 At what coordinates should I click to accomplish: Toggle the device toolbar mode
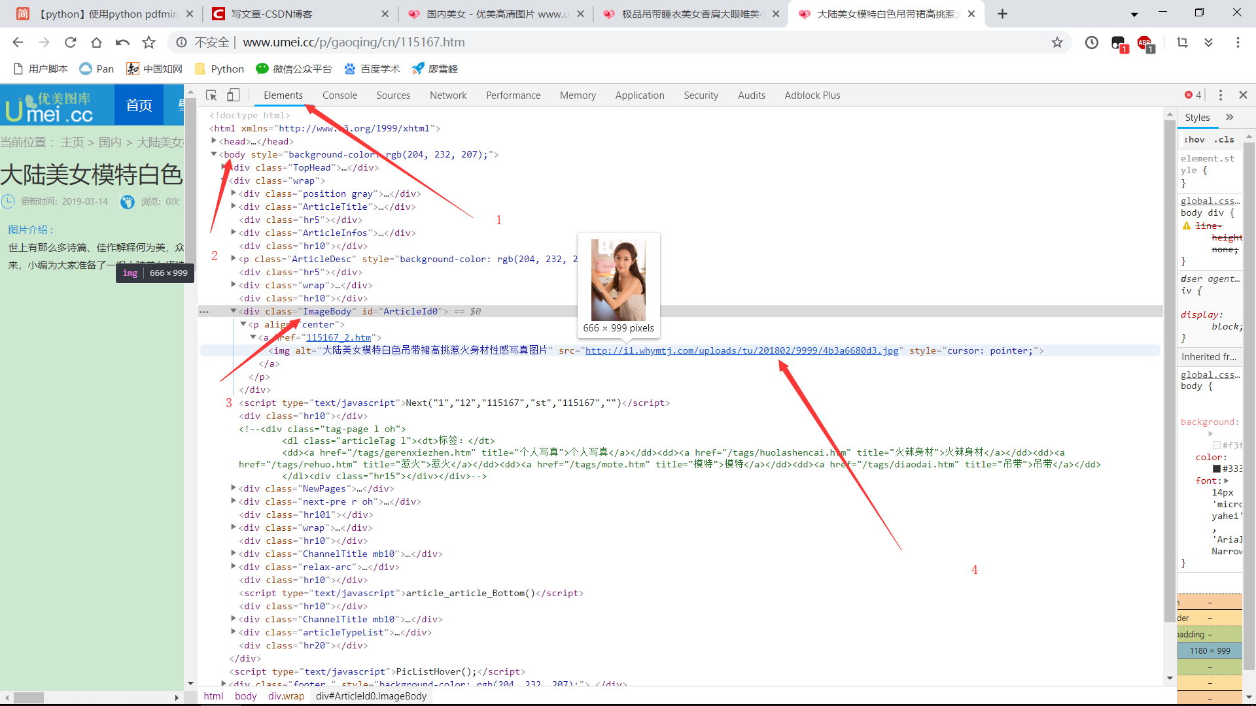coord(234,95)
